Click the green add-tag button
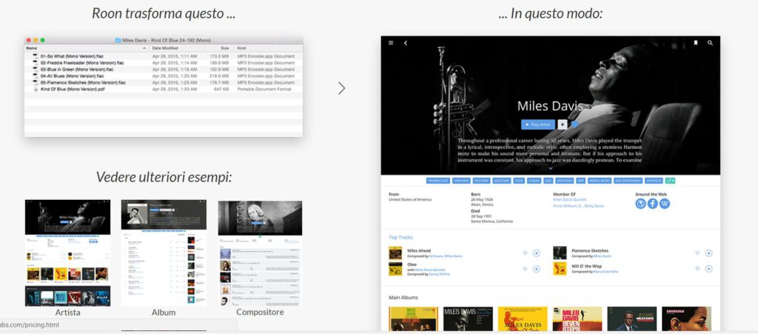The image size is (758, 334). coord(670,181)
